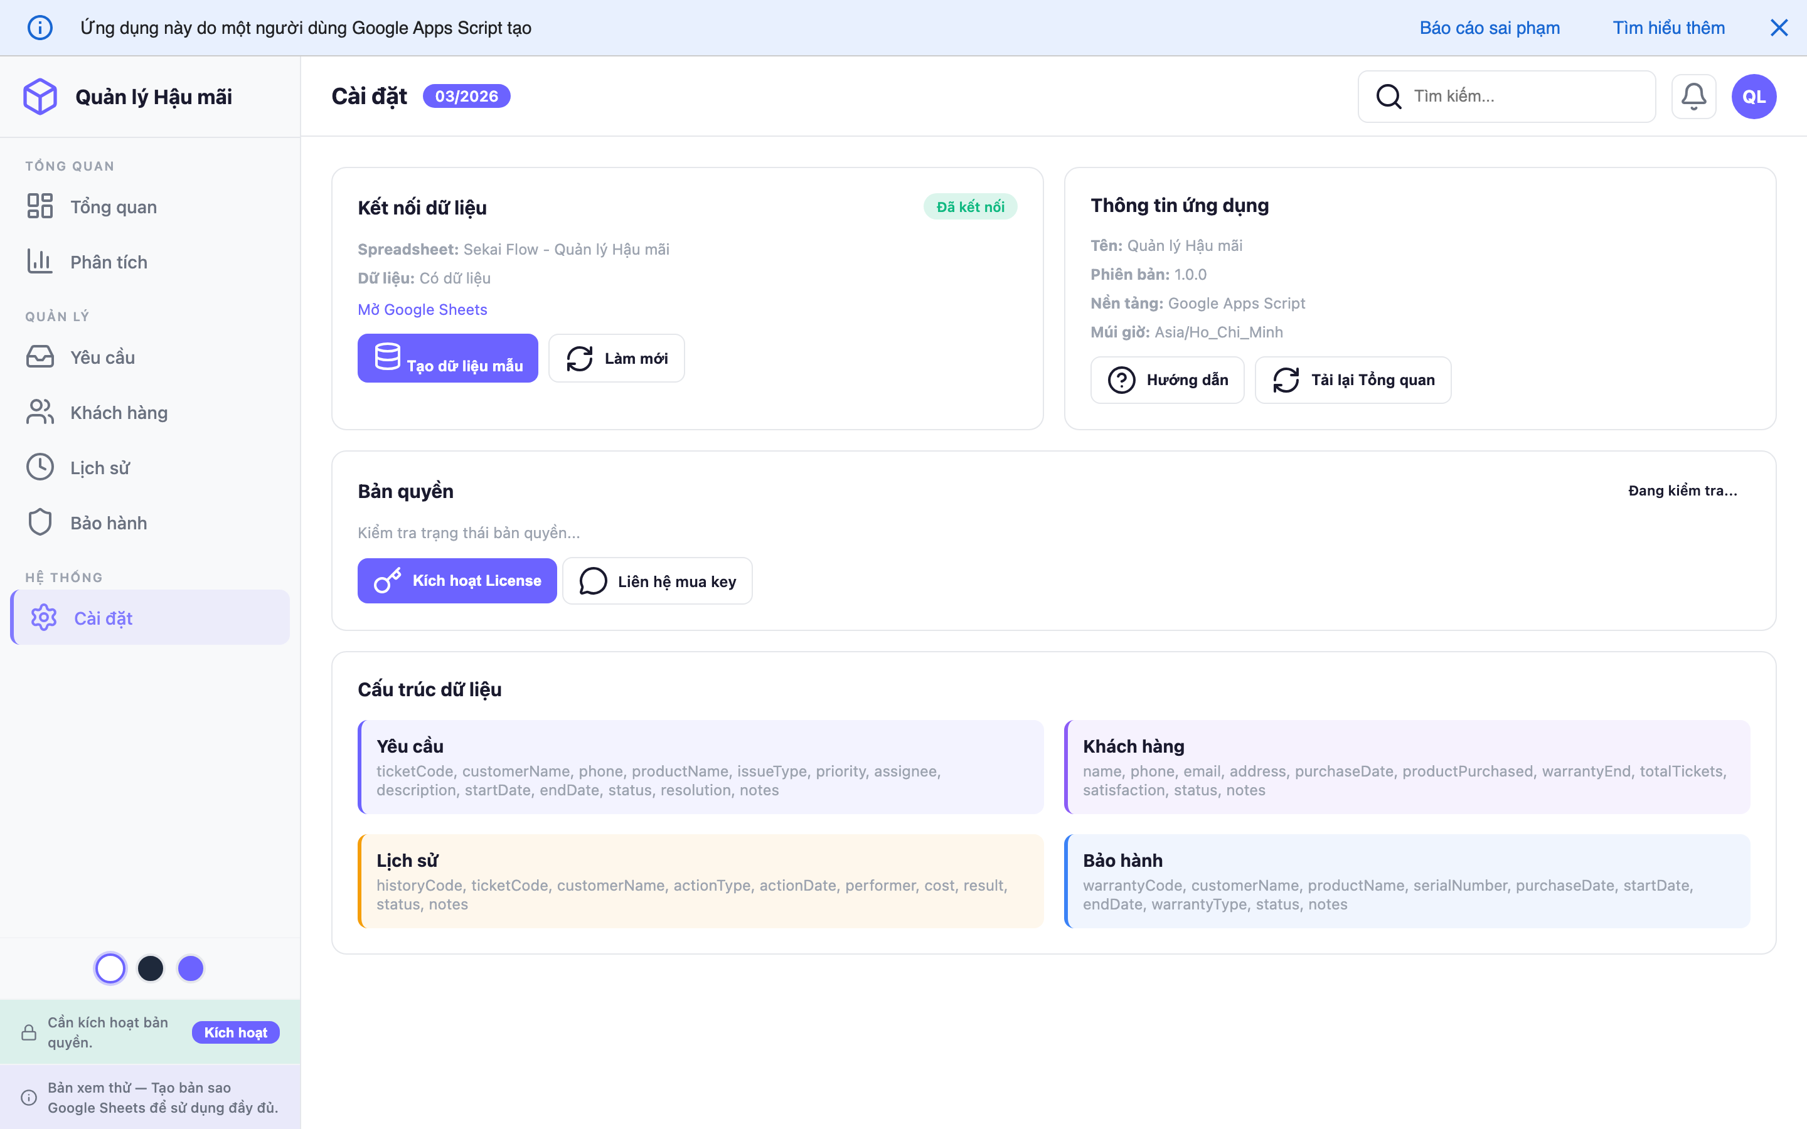1807x1129 pixels.
Task: Select the white light theme swatch
Action: coord(110,968)
